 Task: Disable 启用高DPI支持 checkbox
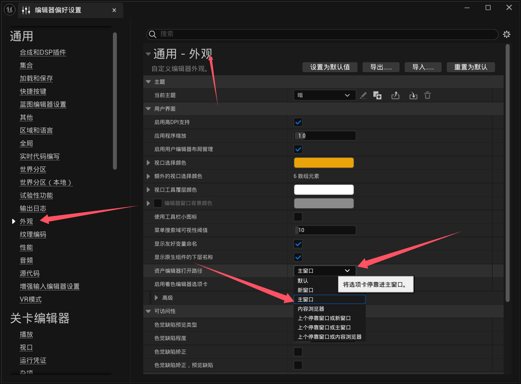coord(298,122)
